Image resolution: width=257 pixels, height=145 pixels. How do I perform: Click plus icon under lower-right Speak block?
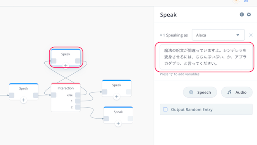(x=118, y=124)
